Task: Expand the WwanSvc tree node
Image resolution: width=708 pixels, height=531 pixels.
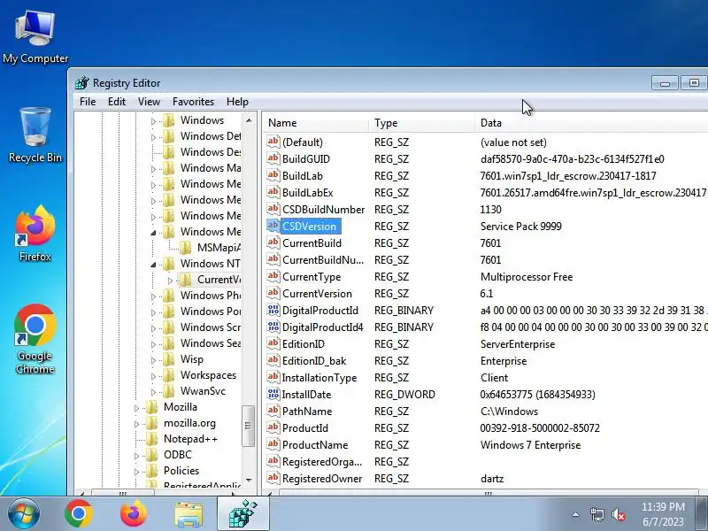Action: [x=153, y=392]
